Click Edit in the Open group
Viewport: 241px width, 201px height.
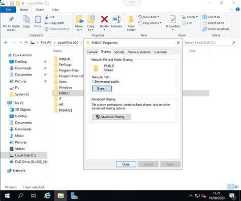pos(187,23)
